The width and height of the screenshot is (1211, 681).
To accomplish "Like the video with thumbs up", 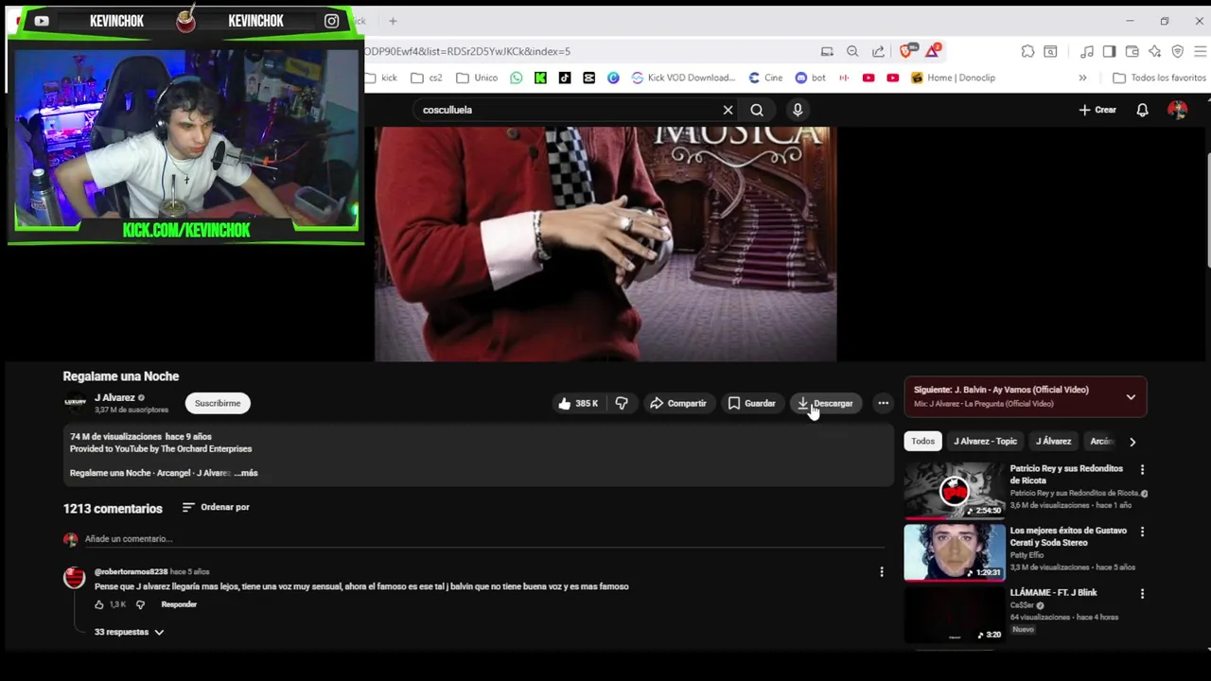I will 577,403.
